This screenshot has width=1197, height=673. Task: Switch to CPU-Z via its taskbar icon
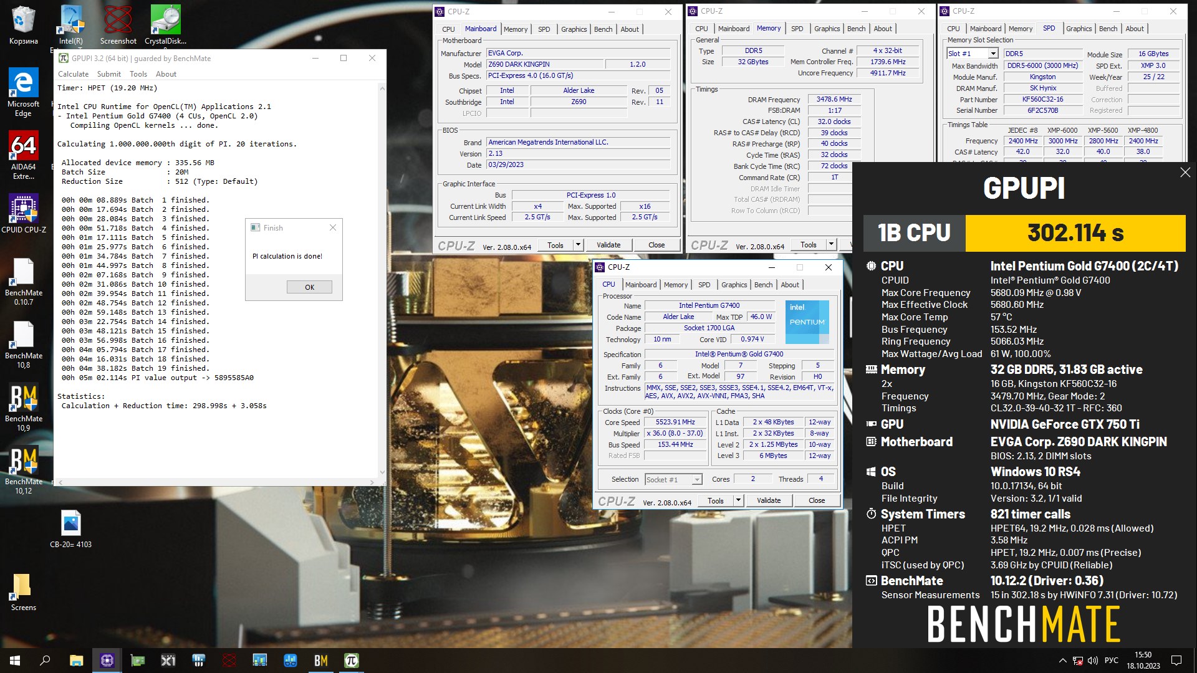[107, 661]
